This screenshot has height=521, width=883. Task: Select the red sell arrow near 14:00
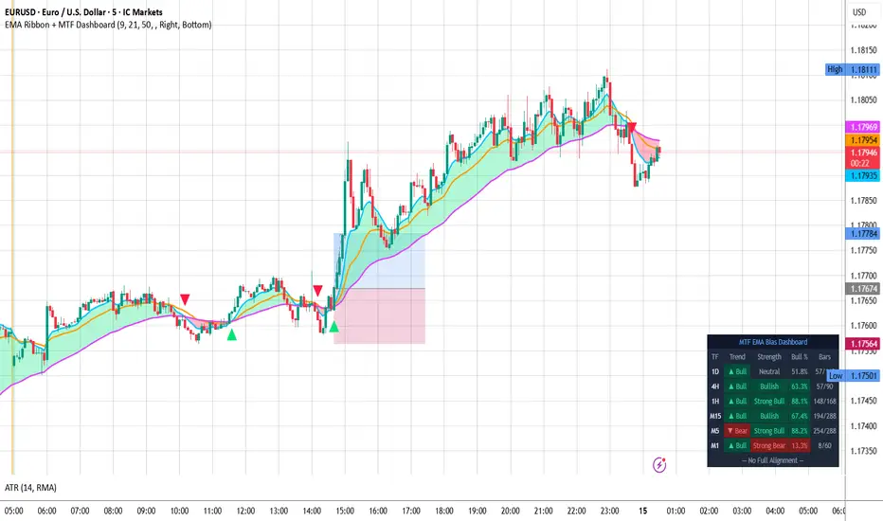click(317, 290)
